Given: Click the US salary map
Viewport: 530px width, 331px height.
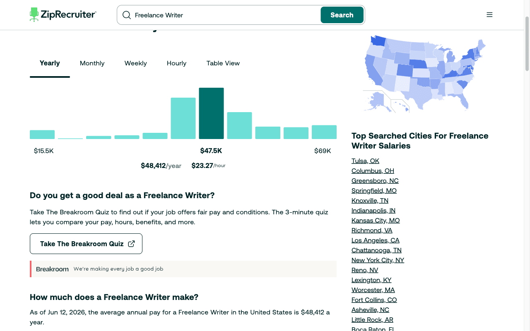Looking at the screenshot, I should point(424,74).
